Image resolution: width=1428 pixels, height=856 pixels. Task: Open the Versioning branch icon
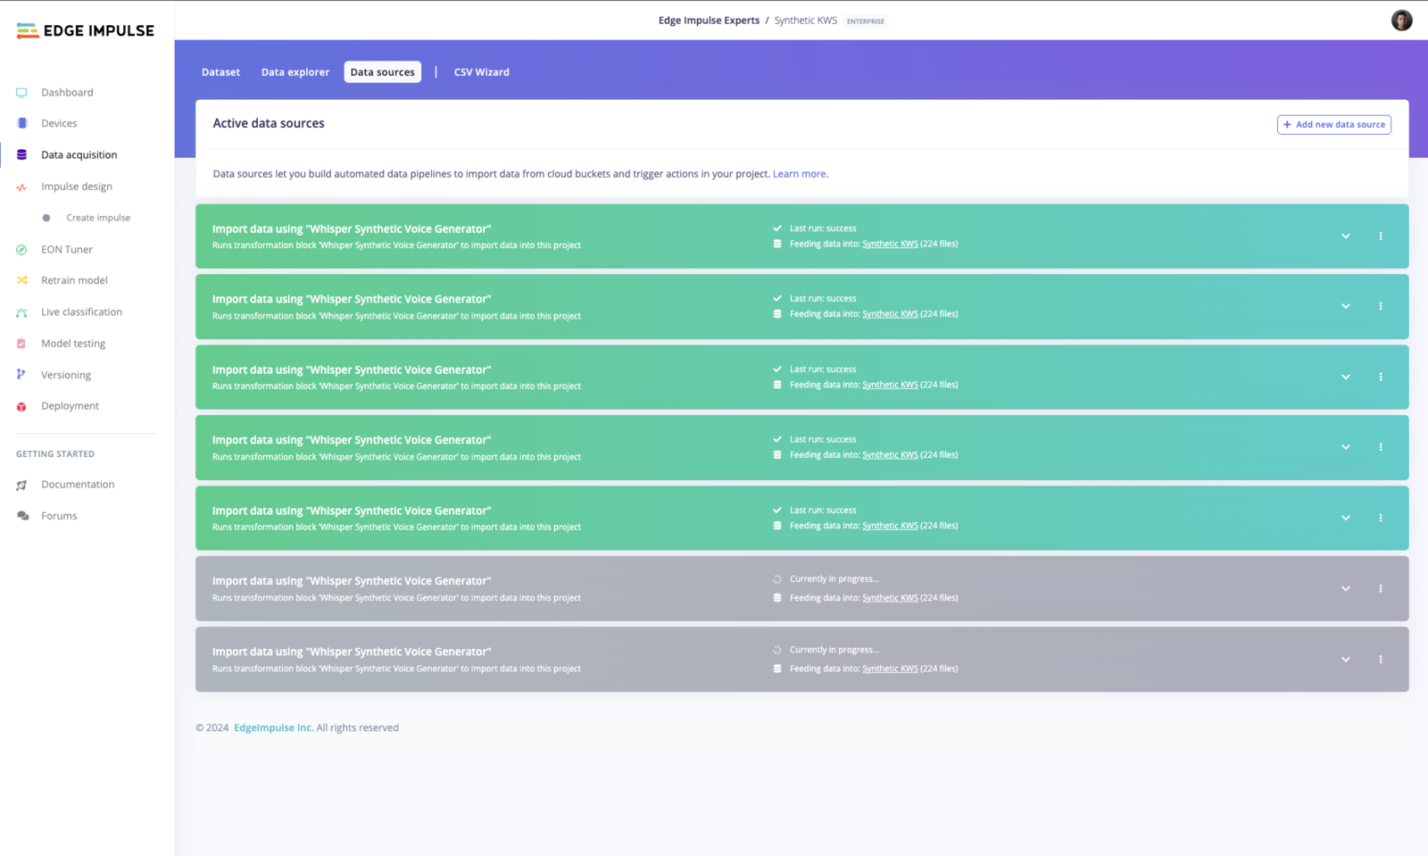[x=21, y=375]
